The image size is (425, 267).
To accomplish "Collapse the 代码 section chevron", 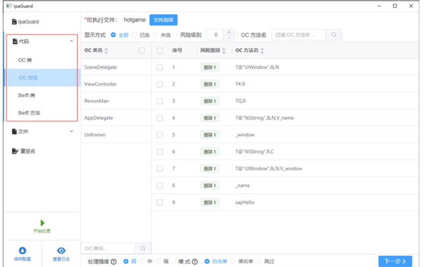I will [x=71, y=41].
